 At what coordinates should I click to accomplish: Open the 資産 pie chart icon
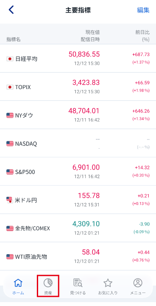(48, 283)
